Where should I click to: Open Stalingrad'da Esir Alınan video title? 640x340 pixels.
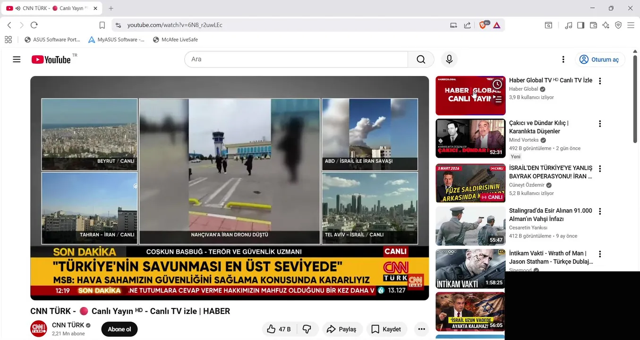(550, 215)
